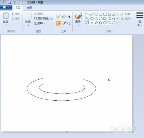Select the Magnifier tool
The height and width of the screenshot is (138, 144).
(x=69, y=24)
